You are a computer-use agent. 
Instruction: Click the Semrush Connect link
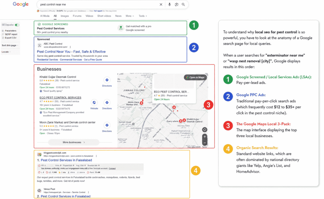point(112,168)
